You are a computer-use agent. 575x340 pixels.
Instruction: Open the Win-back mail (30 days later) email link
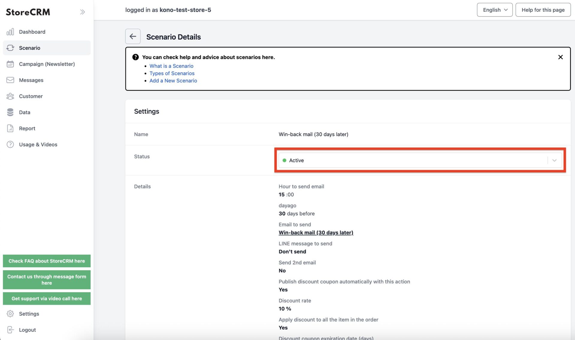316,233
